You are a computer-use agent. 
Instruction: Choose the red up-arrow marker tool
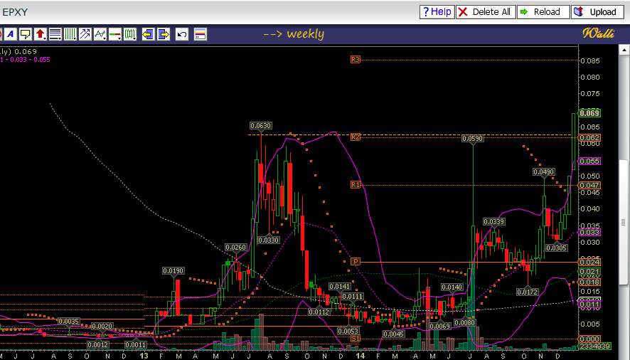[x=41, y=34]
